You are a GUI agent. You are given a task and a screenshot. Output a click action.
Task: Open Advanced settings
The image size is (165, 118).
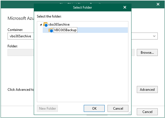pos(147,90)
